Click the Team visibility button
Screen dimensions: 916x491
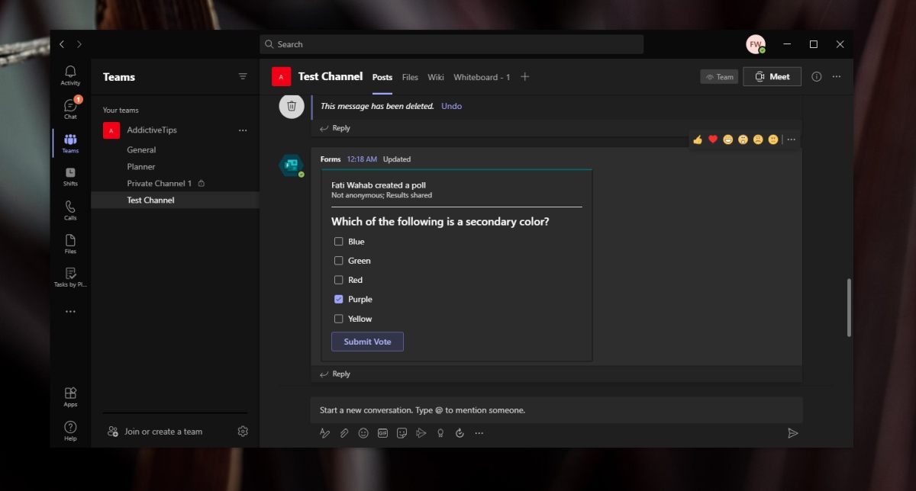[719, 76]
